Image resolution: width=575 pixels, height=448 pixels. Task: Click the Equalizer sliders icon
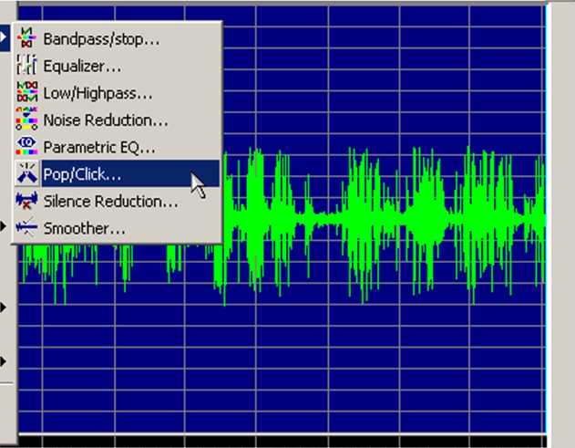tap(26, 65)
